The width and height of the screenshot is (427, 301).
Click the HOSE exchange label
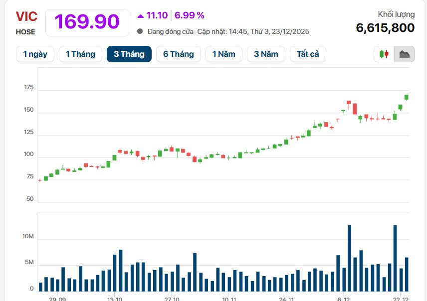pyautogui.click(x=25, y=32)
